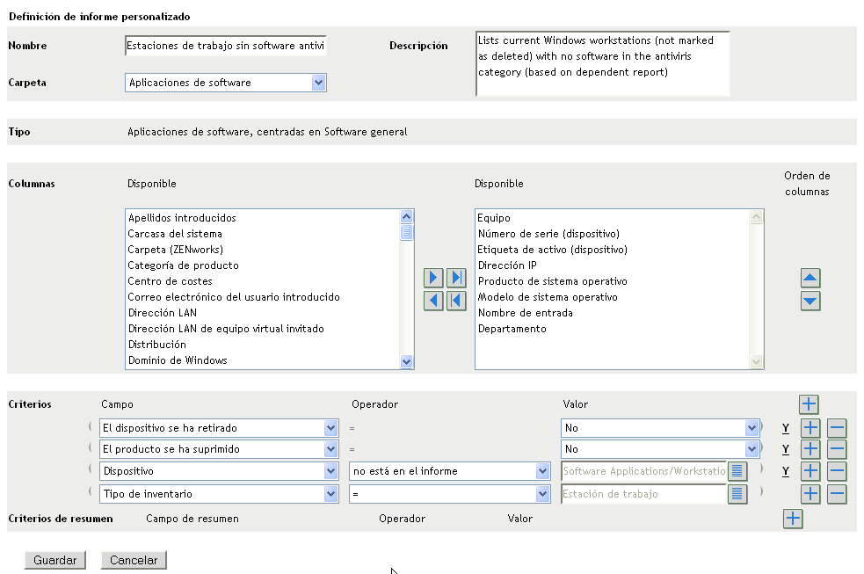Open the browse icon beside 'Estación de trabajo' value
Image resolution: width=864 pixels, height=574 pixels.
pos(737,494)
